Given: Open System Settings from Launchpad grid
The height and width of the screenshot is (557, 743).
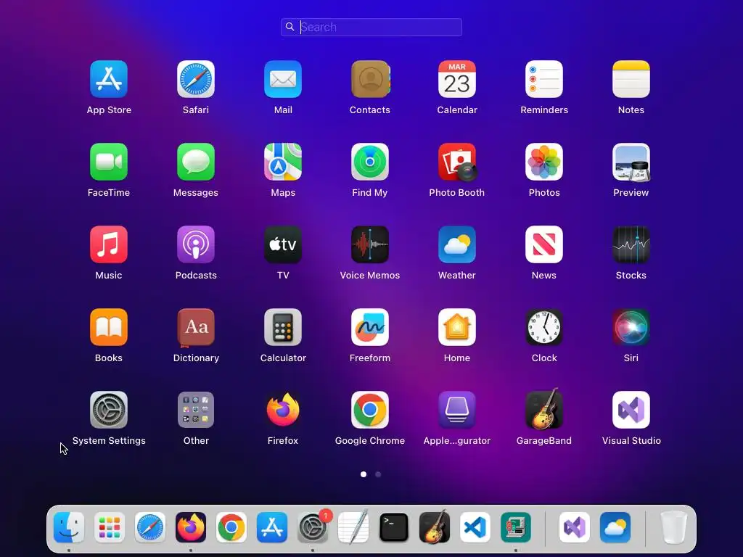Looking at the screenshot, I should 109,410.
